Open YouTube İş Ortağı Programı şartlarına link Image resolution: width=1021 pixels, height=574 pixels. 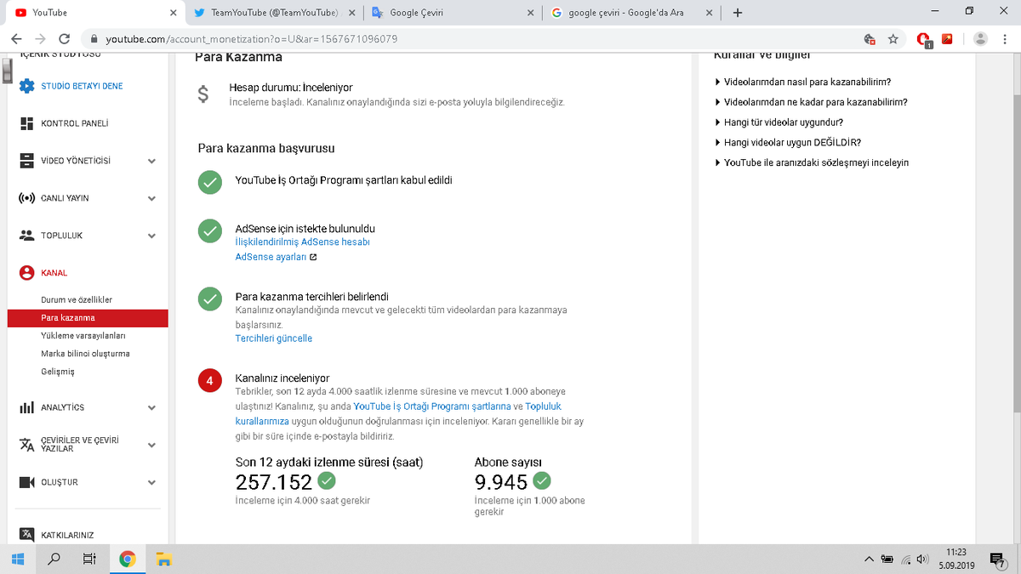pyautogui.click(x=431, y=406)
